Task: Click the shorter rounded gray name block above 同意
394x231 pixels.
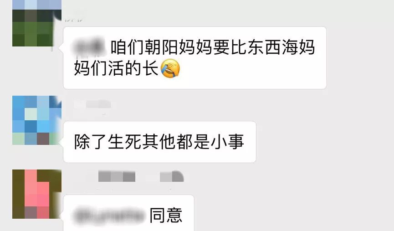Action: 172,176
